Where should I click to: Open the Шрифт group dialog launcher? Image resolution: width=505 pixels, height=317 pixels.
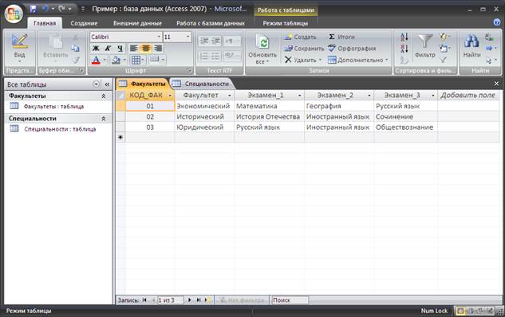pos(189,70)
